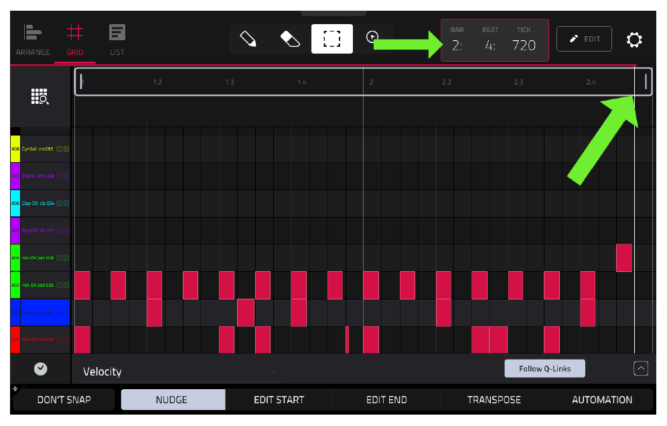Select the Snare note at beat 1.2

(155, 312)
